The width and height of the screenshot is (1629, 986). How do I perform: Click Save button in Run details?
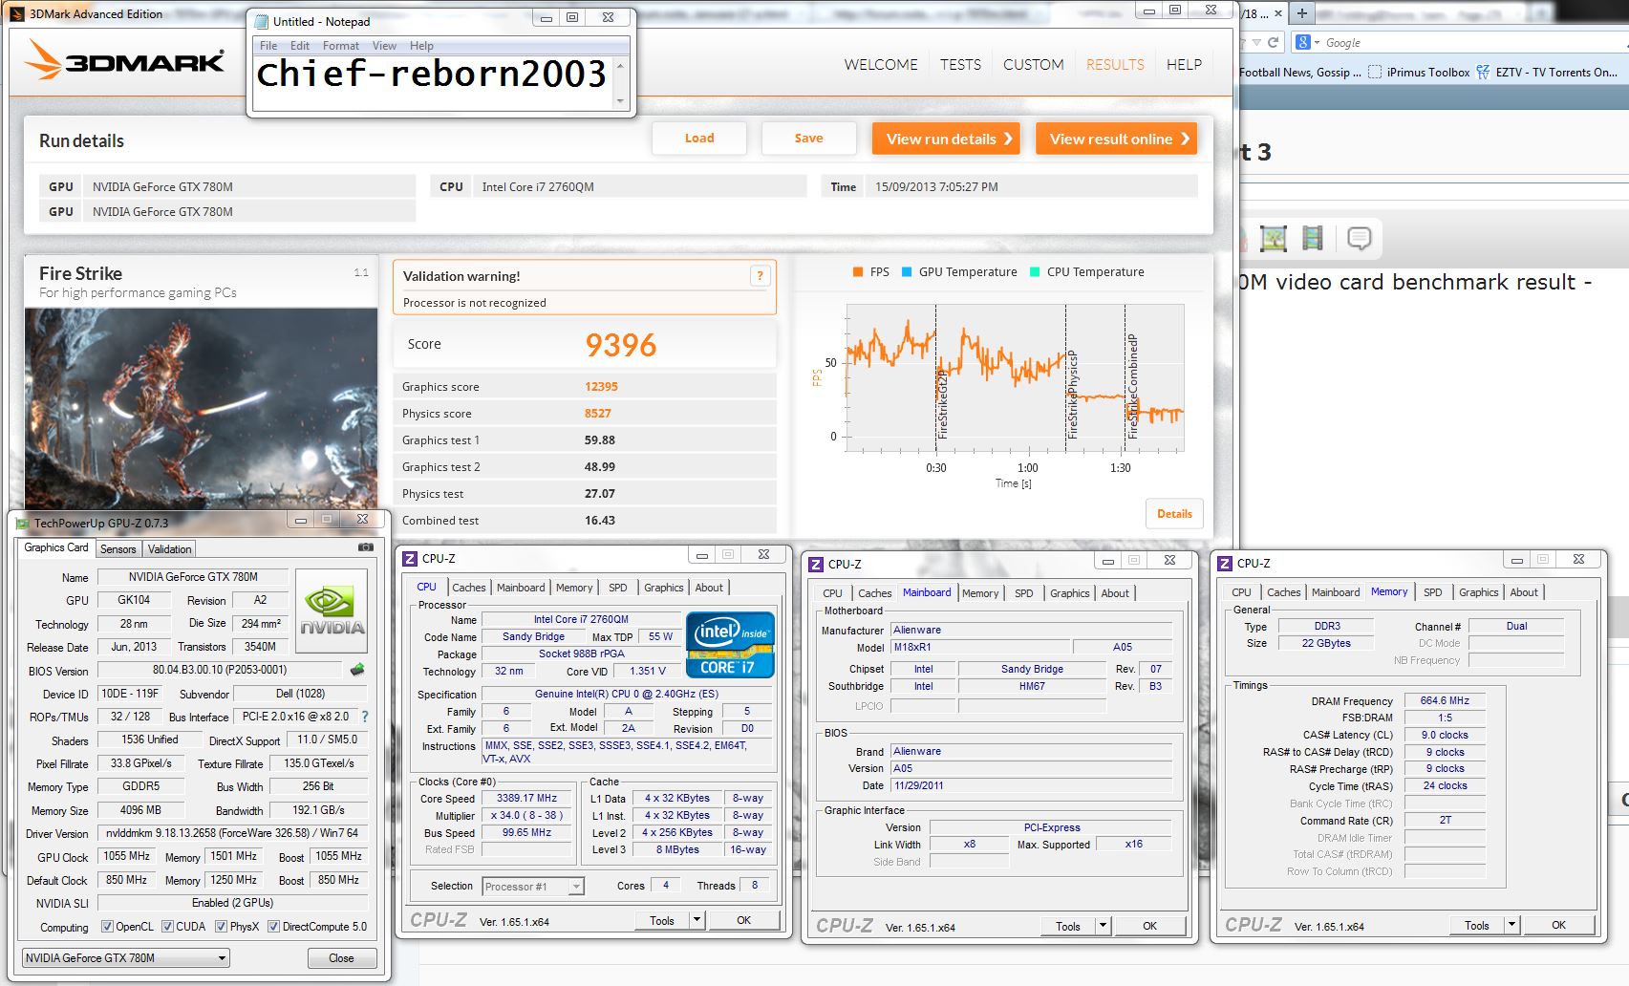(x=808, y=138)
